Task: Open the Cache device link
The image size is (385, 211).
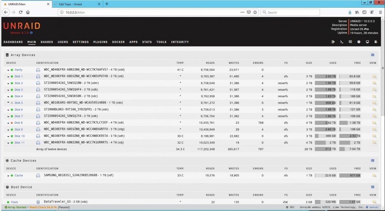Action: (18, 176)
